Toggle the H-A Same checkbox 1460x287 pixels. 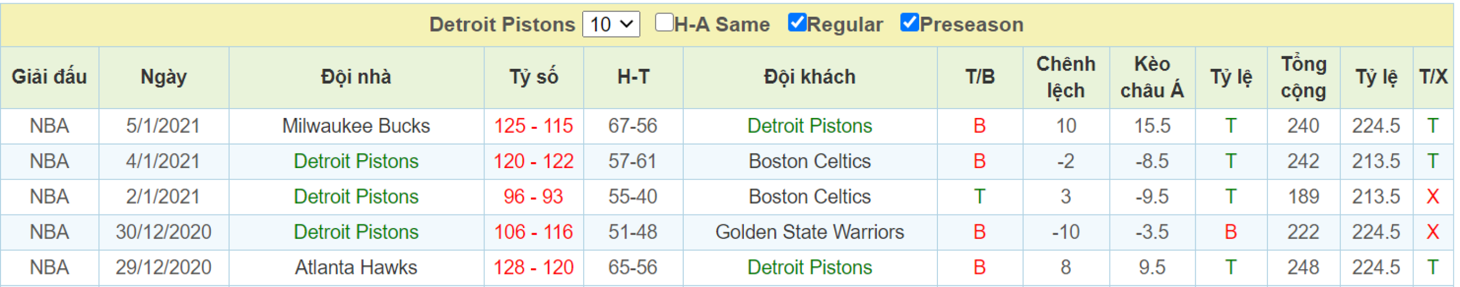point(663,23)
